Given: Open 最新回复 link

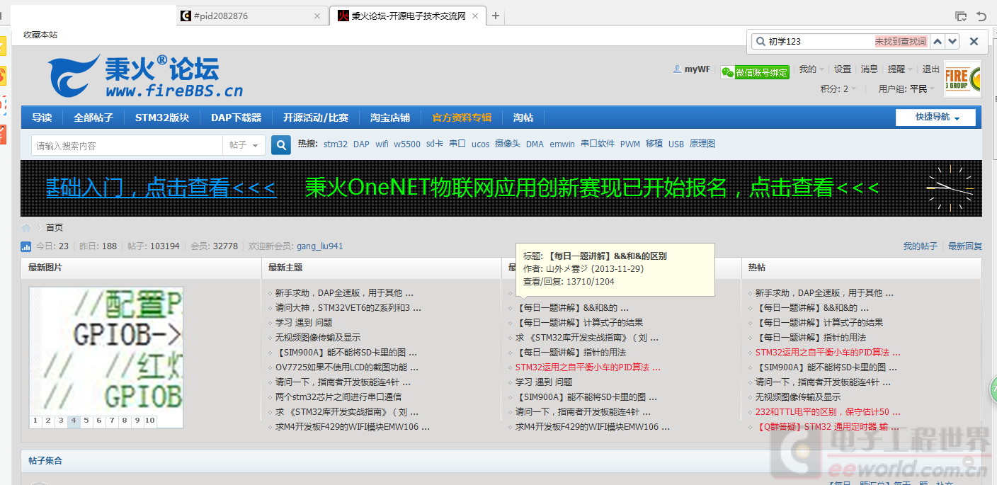Looking at the screenshot, I should point(965,246).
